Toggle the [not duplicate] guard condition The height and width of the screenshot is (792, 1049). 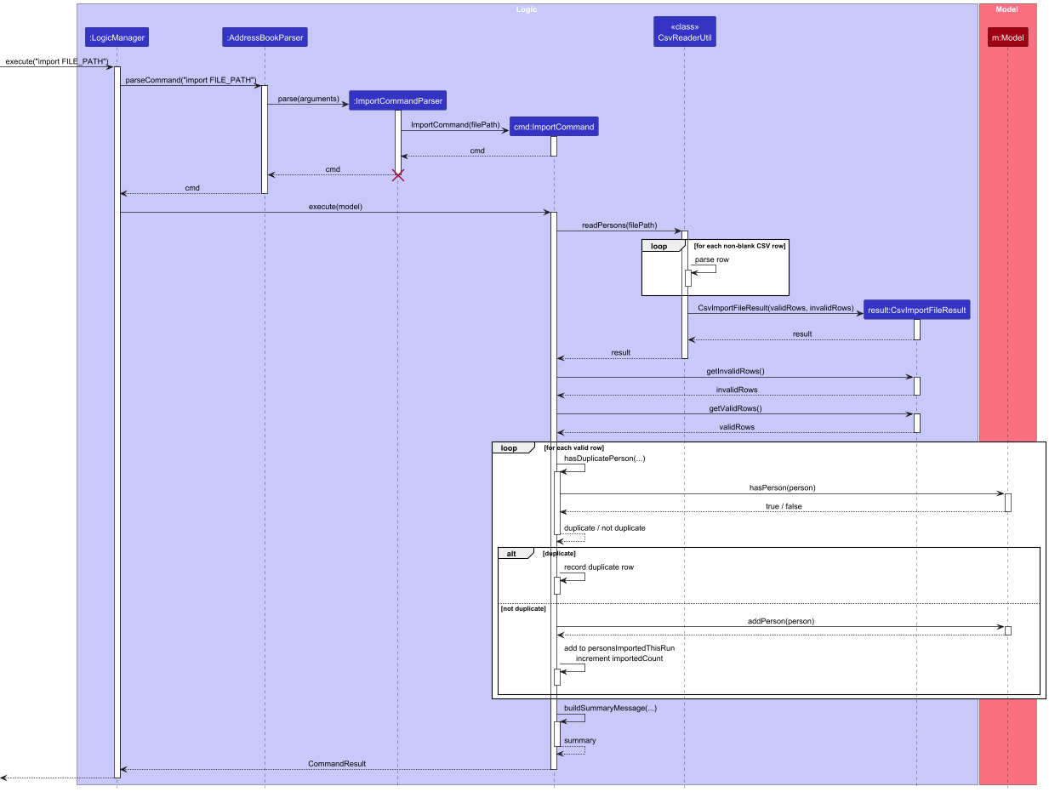pyautogui.click(x=525, y=609)
